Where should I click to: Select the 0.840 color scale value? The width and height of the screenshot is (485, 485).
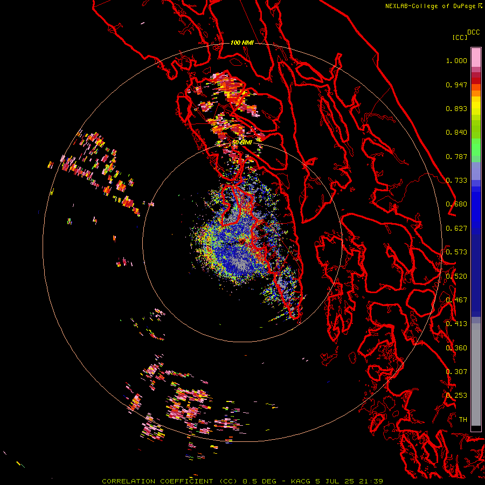tap(456, 133)
